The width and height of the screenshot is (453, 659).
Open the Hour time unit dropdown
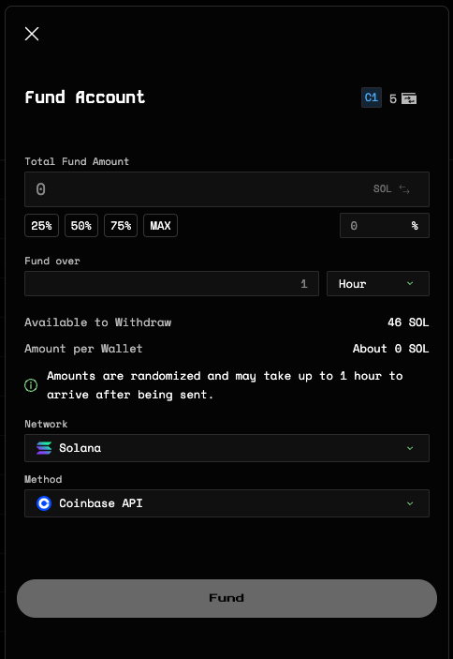pyautogui.click(x=378, y=284)
